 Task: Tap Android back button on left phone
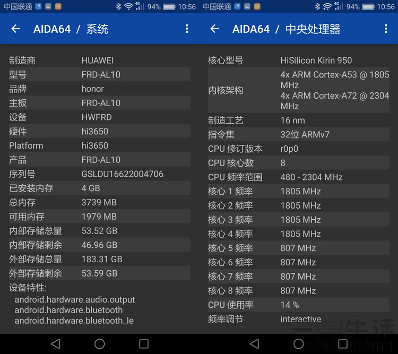pyautogui.click(x=56, y=344)
